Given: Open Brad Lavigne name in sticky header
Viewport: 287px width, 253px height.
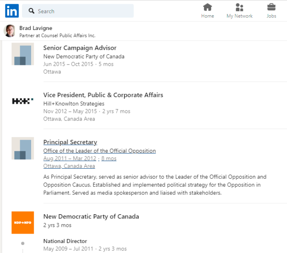Looking at the screenshot, I should 36,28.
